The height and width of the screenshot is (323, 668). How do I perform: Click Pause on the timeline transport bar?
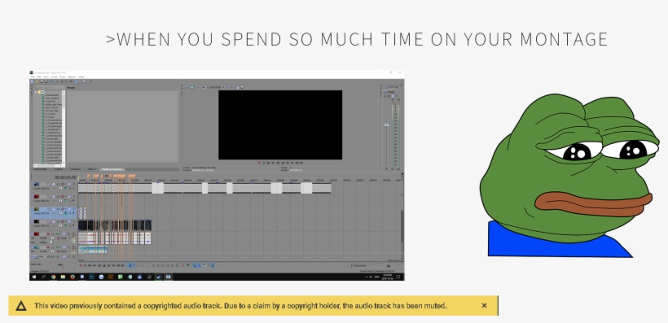coord(99,265)
